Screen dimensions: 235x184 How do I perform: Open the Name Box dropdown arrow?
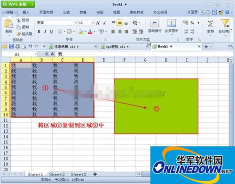tap(36, 54)
